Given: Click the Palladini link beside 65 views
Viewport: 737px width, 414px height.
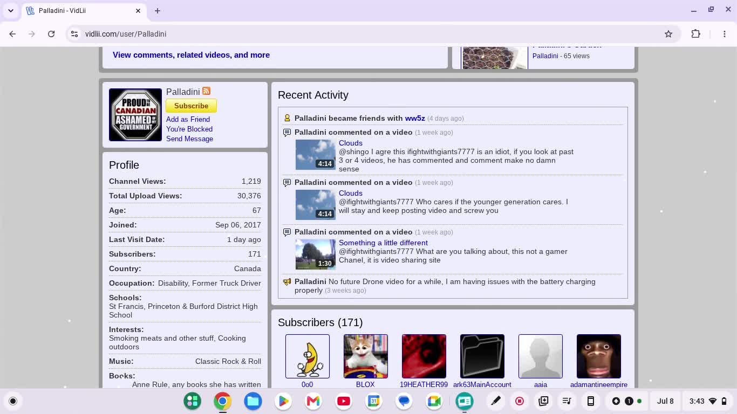Looking at the screenshot, I should [545, 56].
